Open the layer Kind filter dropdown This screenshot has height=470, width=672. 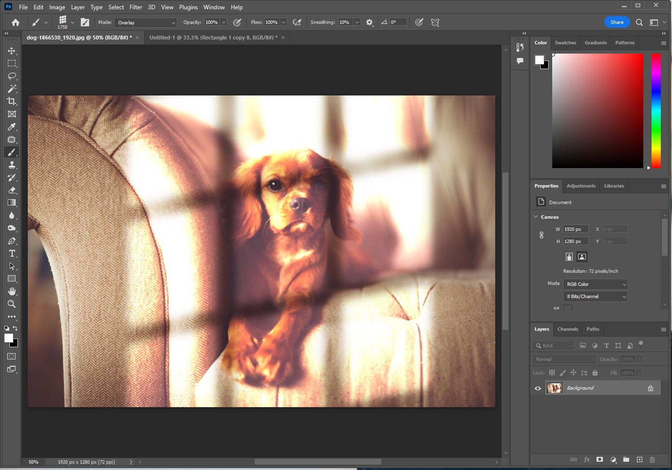point(554,346)
